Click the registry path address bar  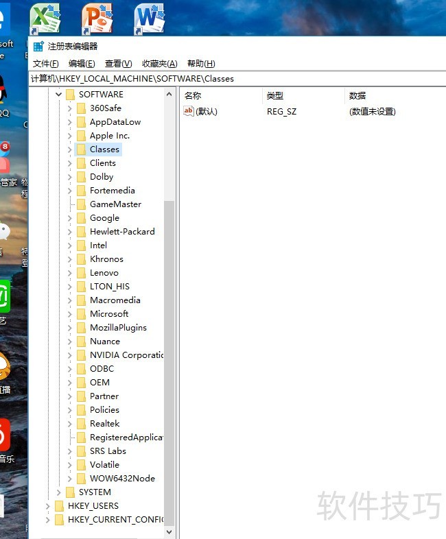coord(237,79)
